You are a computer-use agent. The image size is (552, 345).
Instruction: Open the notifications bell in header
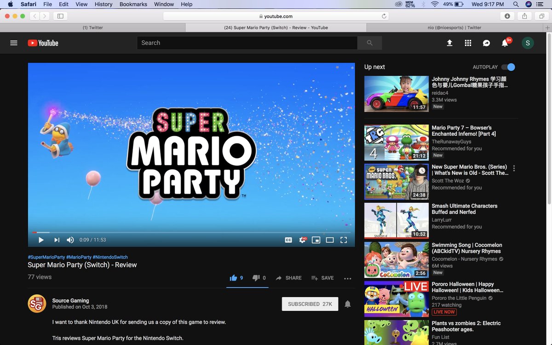click(505, 43)
